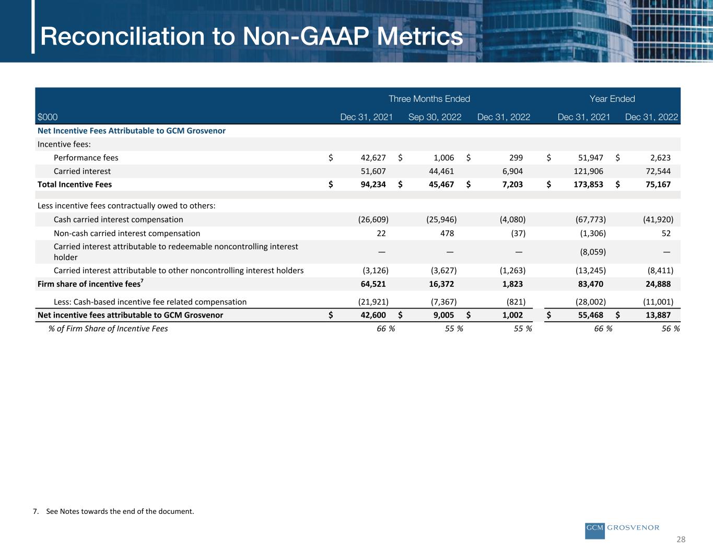
Task: Click the Three Months Ended column group header
Action: (x=429, y=99)
